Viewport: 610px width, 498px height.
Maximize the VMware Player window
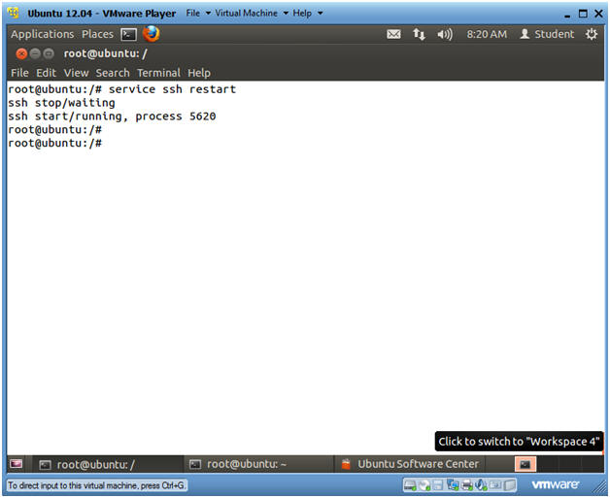click(x=583, y=14)
